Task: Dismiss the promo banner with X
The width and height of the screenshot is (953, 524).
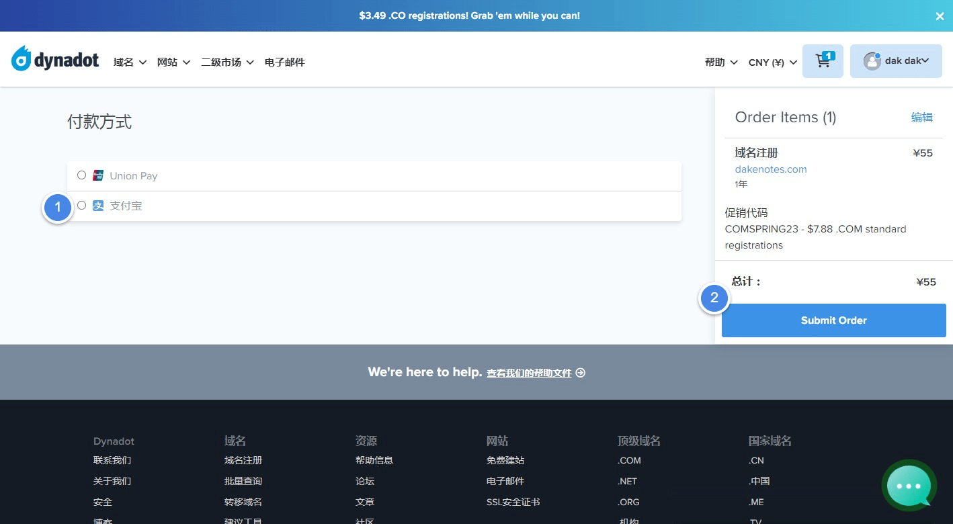Action: 940,16
